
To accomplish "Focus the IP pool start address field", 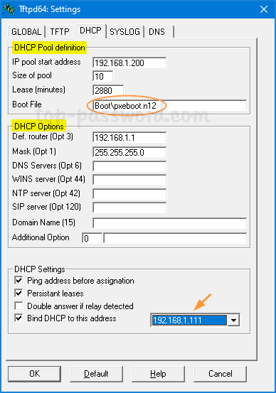I will point(129,63).
